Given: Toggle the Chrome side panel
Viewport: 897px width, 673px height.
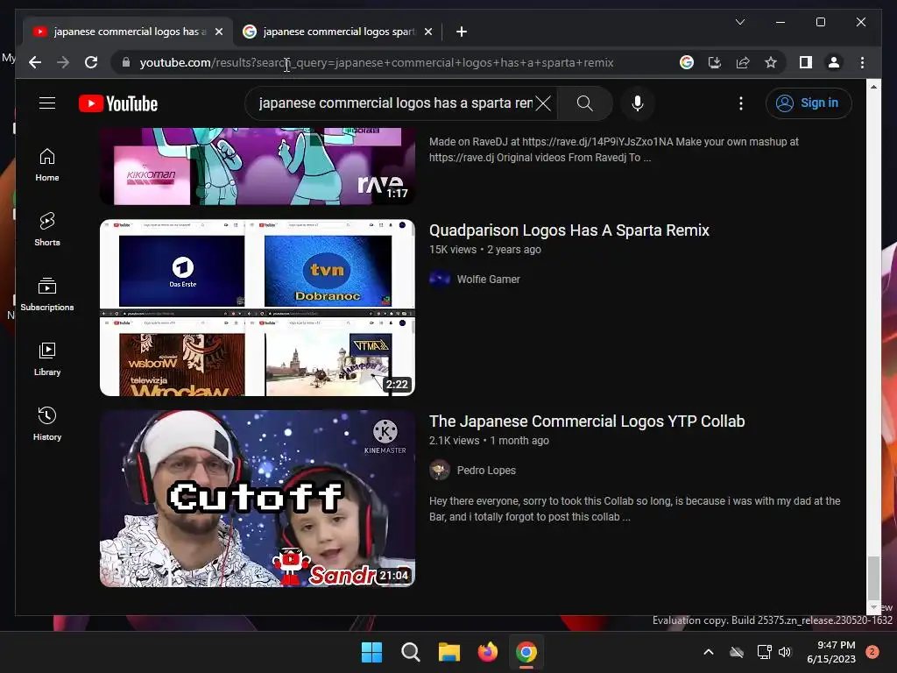Looking at the screenshot, I should pyautogui.click(x=806, y=62).
